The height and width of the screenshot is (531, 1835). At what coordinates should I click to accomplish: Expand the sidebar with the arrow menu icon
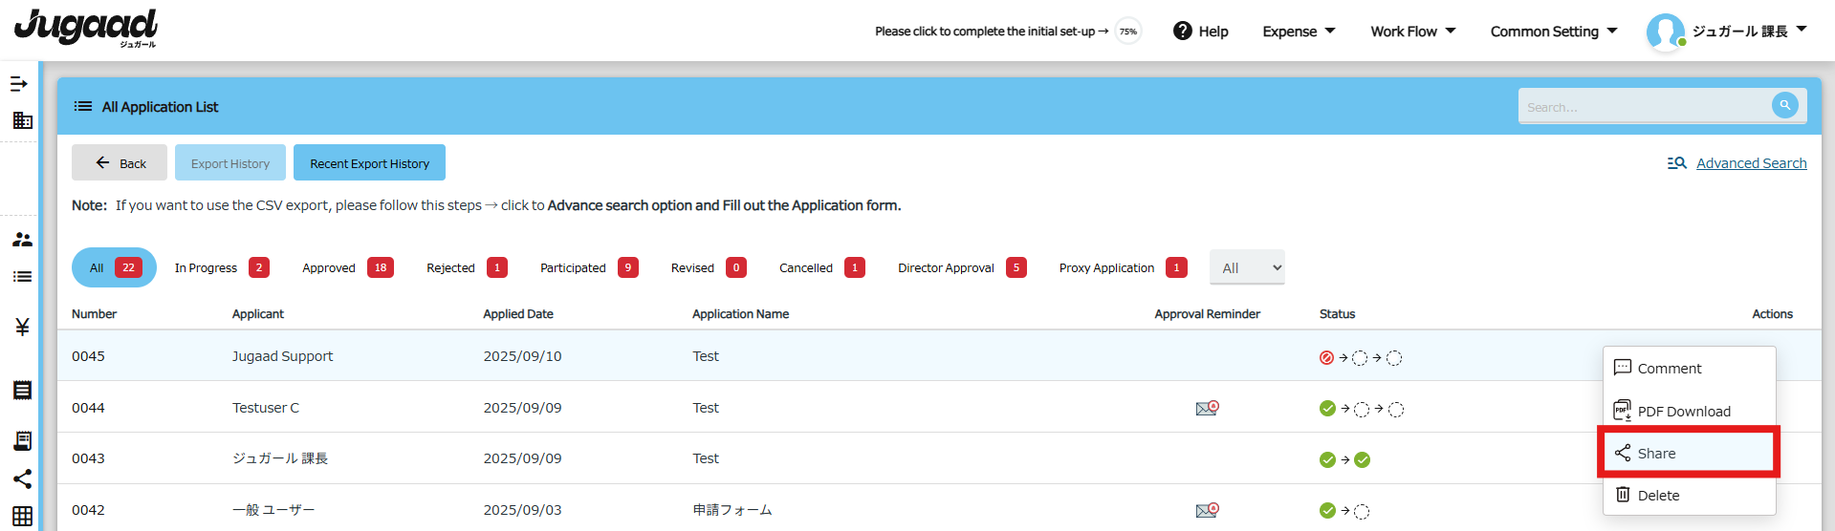click(19, 84)
